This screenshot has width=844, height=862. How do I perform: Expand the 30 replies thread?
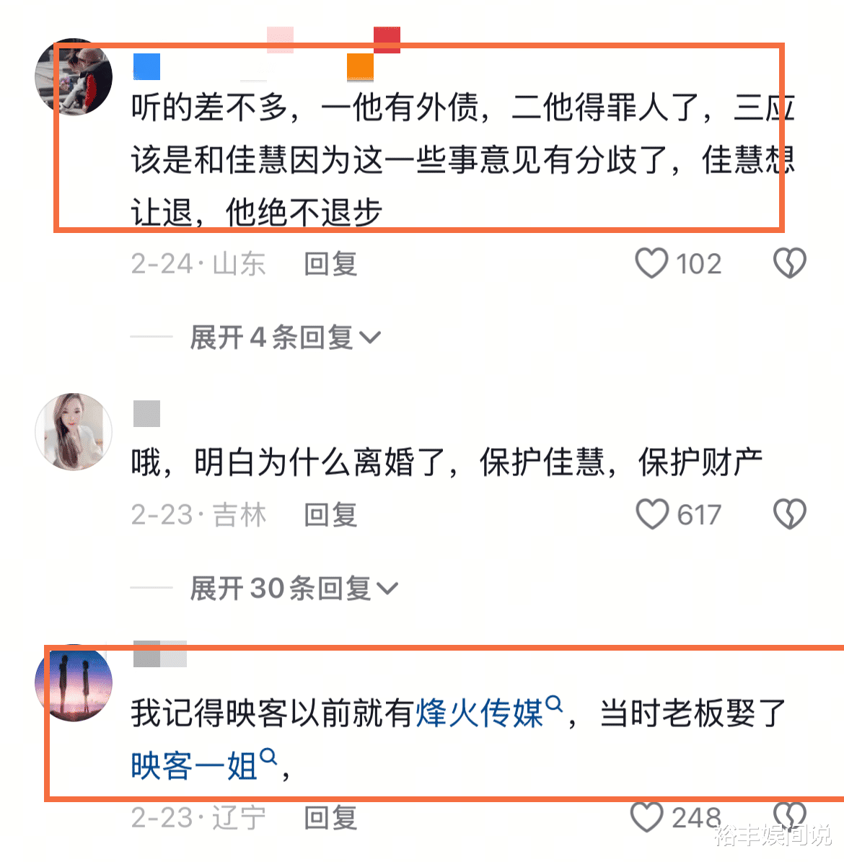(294, 588)
